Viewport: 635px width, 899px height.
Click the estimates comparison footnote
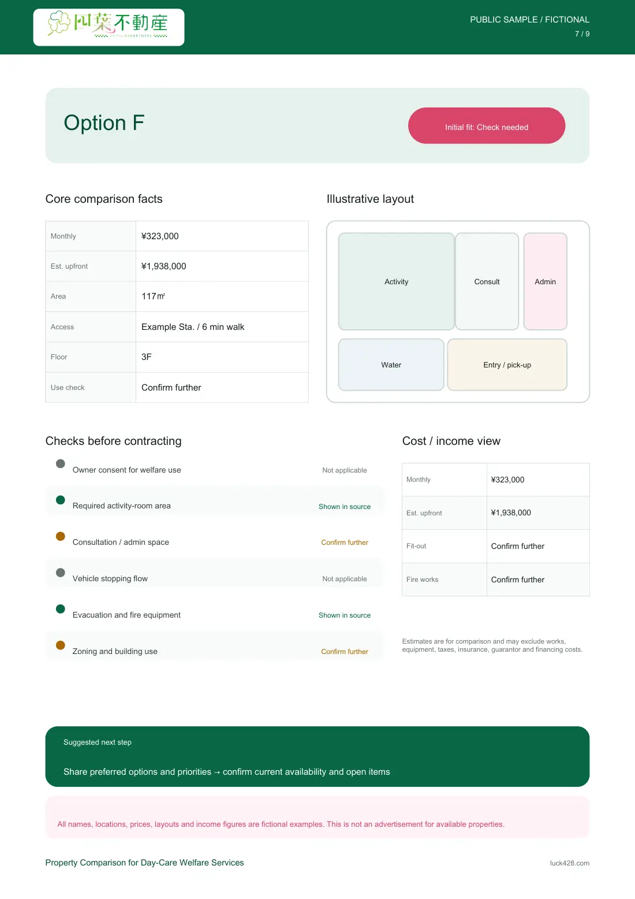(x=492, y=645)
